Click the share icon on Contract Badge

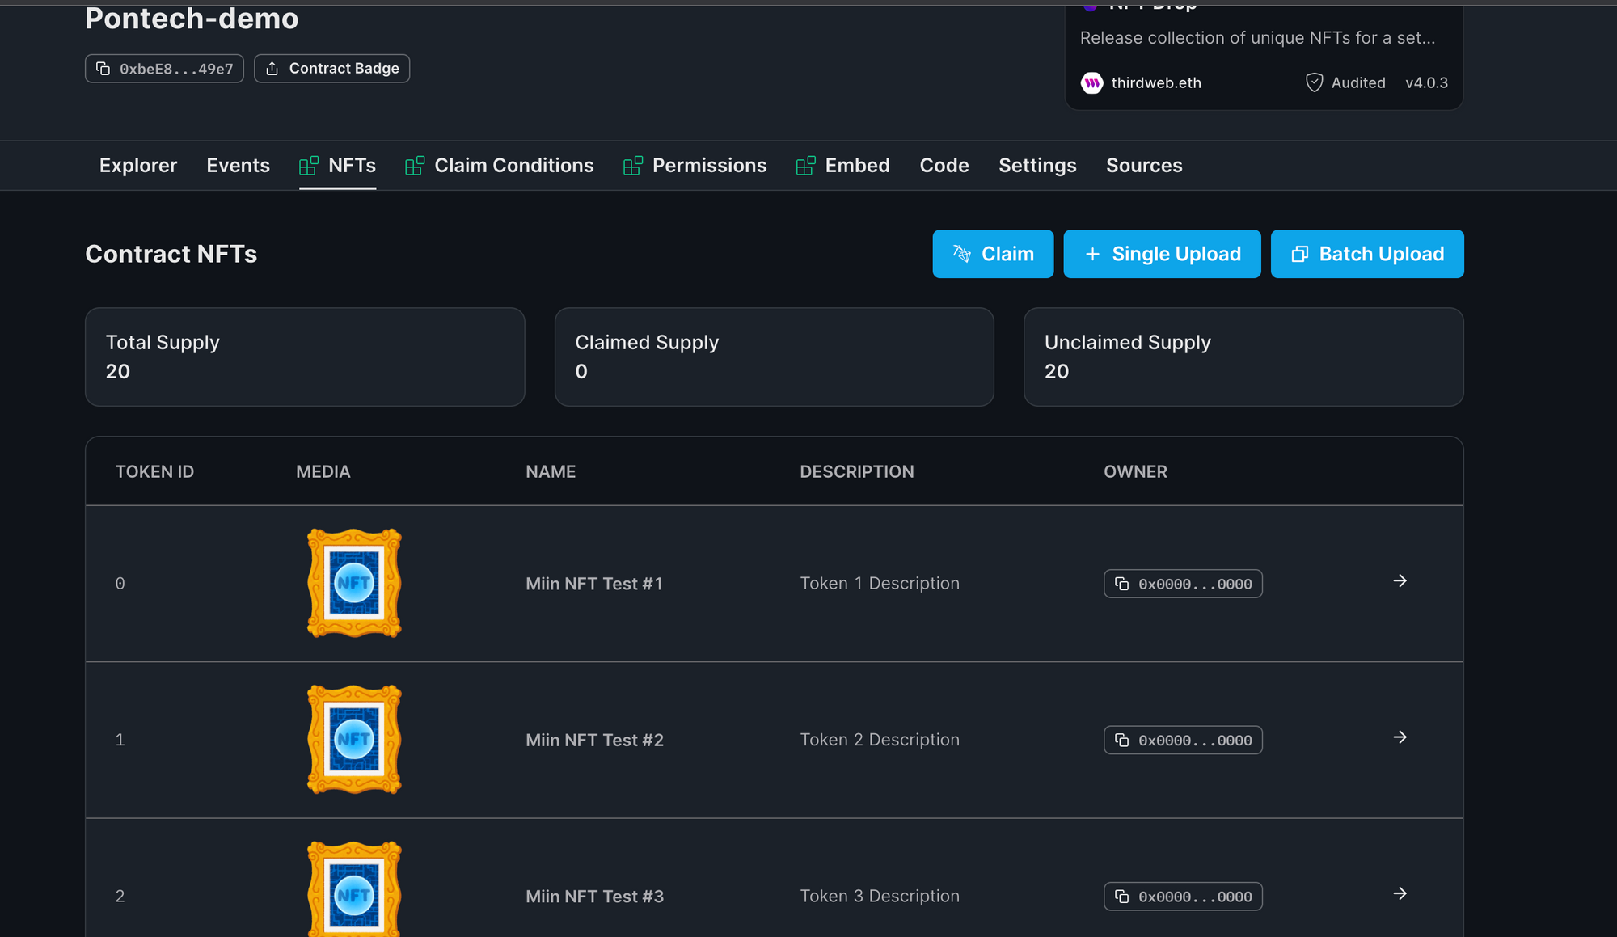pyautogui.click(x=272, y=69)
